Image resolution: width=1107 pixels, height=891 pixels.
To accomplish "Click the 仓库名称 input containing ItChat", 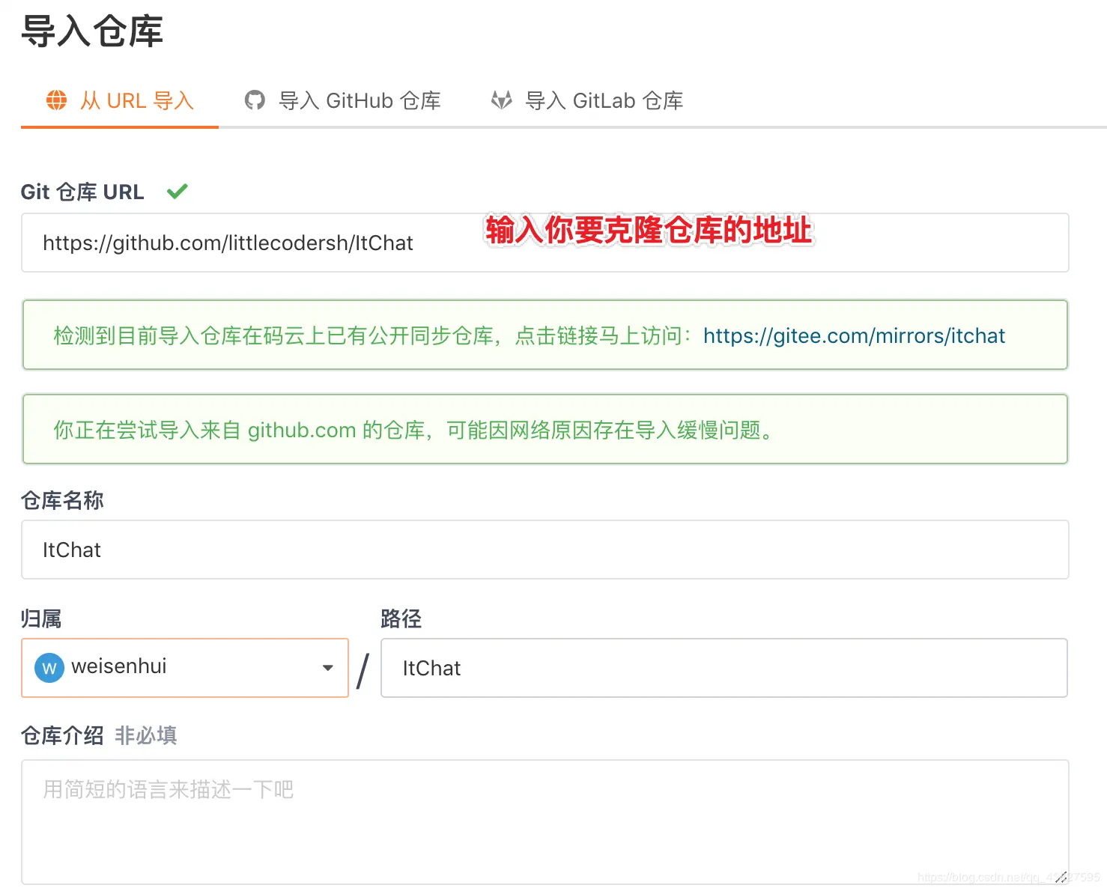I will click(545, 550).
